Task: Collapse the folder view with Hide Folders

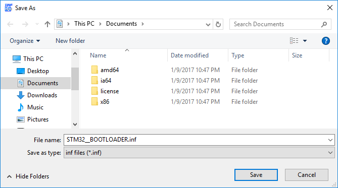Action: 28,176
